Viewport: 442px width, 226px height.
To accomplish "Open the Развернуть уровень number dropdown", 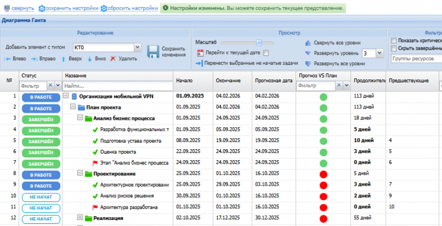I will click(x=380, y=53).
